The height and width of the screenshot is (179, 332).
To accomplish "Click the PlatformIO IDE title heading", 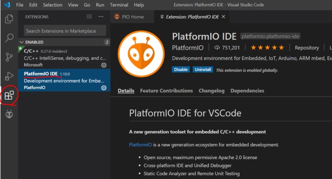I will point(204,36).
